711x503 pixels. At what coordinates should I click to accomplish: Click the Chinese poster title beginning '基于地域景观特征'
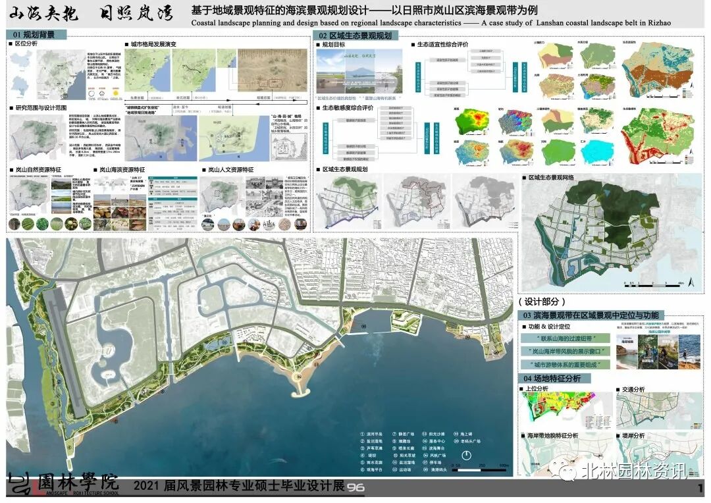364,11
